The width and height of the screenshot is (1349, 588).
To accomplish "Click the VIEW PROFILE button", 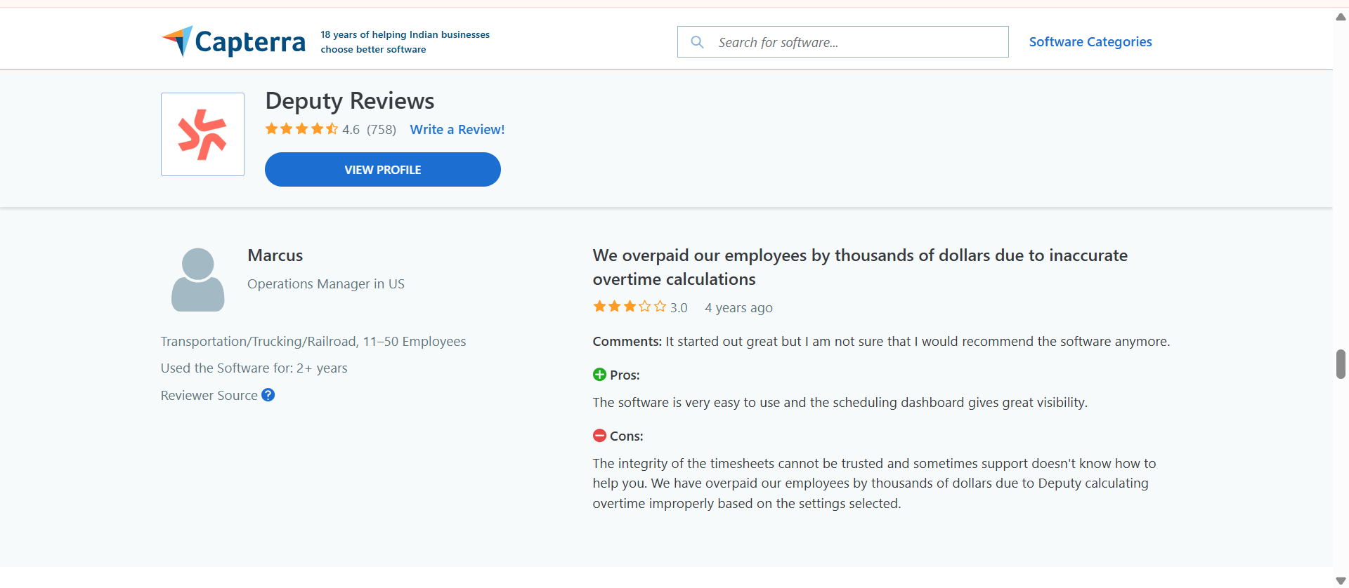I will coord(383,170).
